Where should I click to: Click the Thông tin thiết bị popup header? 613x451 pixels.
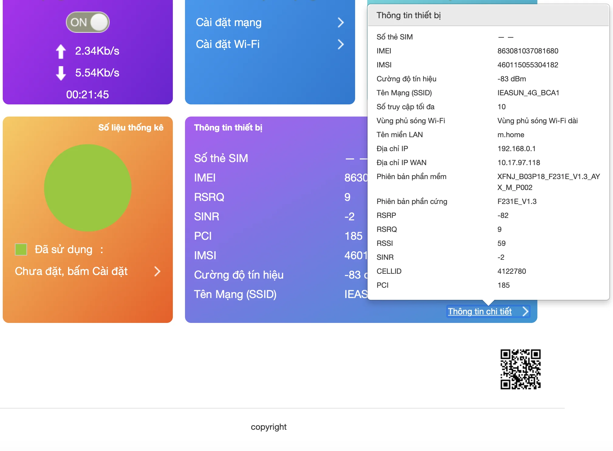(409, 15)
